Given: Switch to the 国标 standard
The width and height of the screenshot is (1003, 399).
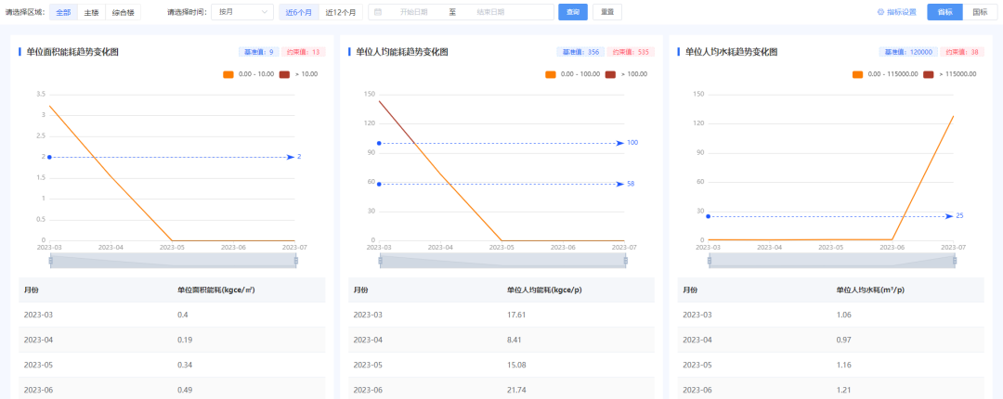Looking at the screenshot, I should pos(980,12).
